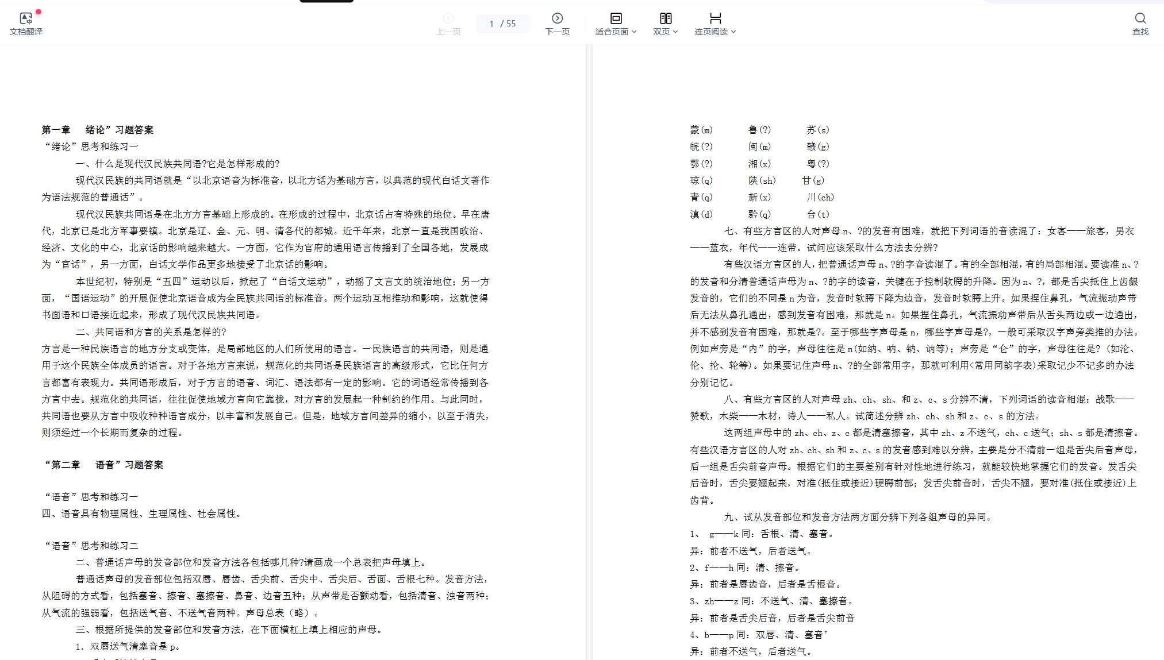The width and height of the screenshot is (1164, 660).
Task: Open the 文档翻译 document translate tool
Action: (x=26, y=19)
